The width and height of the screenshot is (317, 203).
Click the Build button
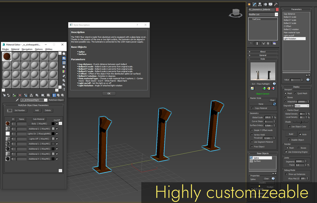(291, 134)
